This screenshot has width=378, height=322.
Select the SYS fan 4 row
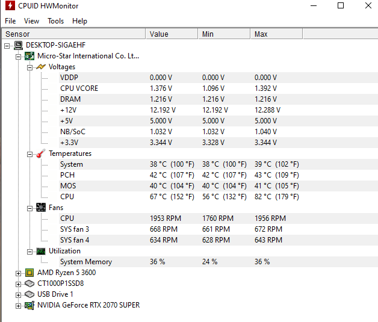pyautogui.click(x=218, y=240)
